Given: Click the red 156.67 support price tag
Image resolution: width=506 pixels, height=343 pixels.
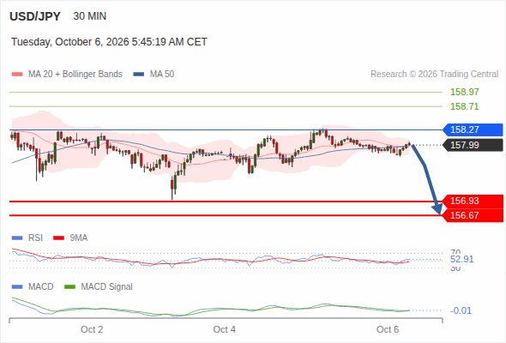Looking at the screenshot, I should [x=473, y=215].
